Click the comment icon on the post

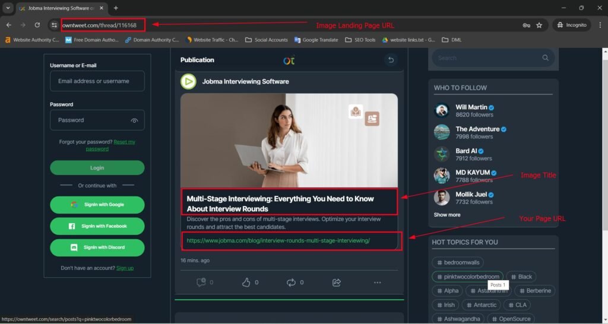pyautogui.click(x=201, y=282)
